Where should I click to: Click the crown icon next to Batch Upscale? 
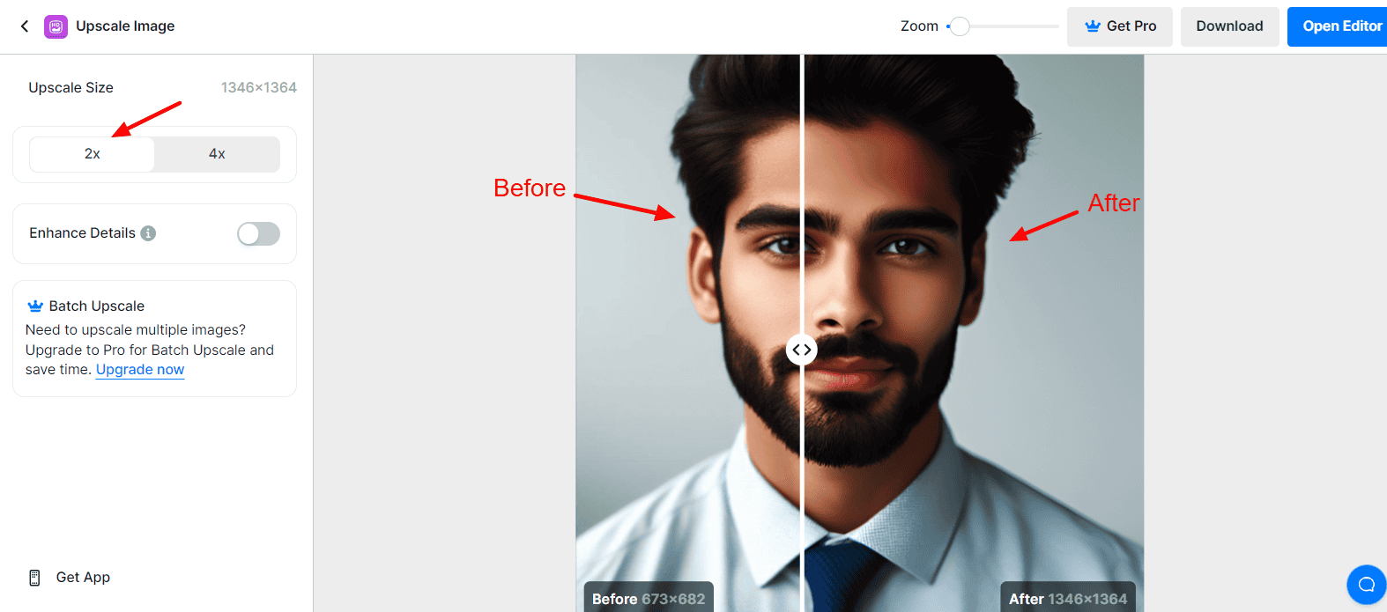click(x=35, y=306)
